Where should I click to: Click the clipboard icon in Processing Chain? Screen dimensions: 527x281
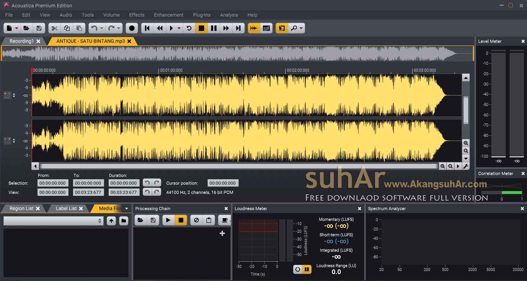pyautogui.click(x=208, y=220)
